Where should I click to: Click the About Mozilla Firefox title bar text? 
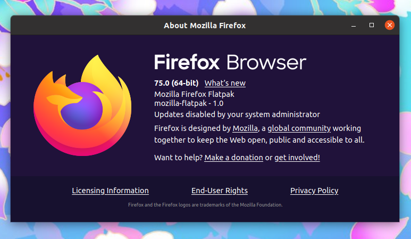(x=205, y=26)
